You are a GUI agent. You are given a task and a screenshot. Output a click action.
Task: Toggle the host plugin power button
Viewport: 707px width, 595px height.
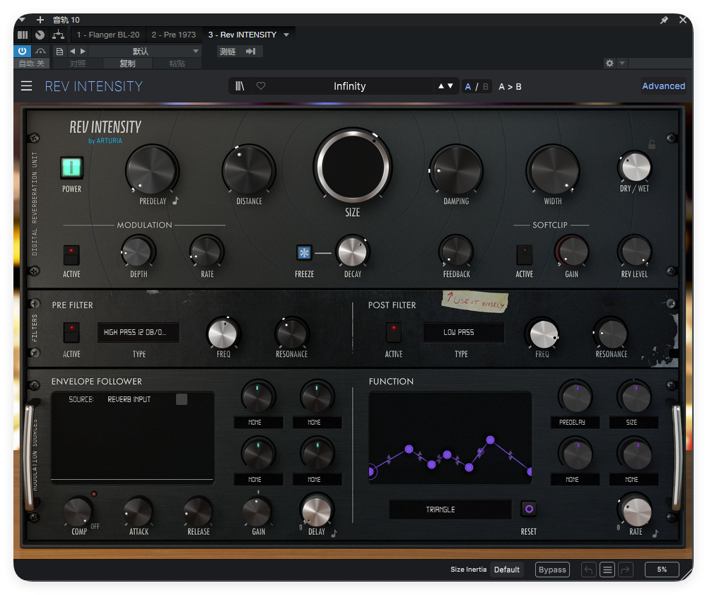(22, 51)
